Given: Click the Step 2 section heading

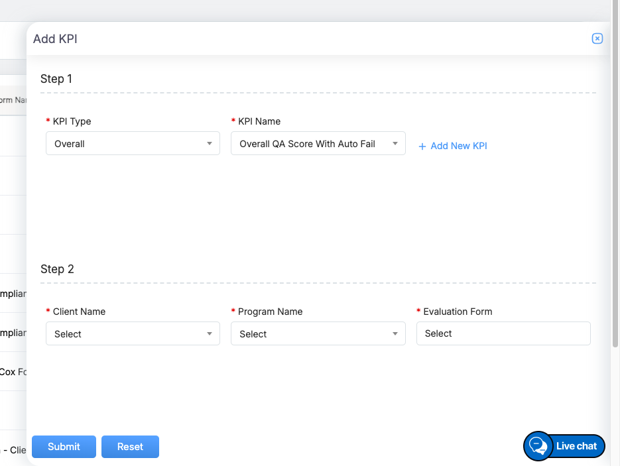Looking at the screenshot, I should (x=57, y=269).
